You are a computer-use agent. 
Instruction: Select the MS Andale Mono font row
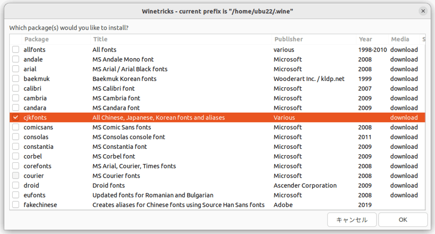[217, 59]
